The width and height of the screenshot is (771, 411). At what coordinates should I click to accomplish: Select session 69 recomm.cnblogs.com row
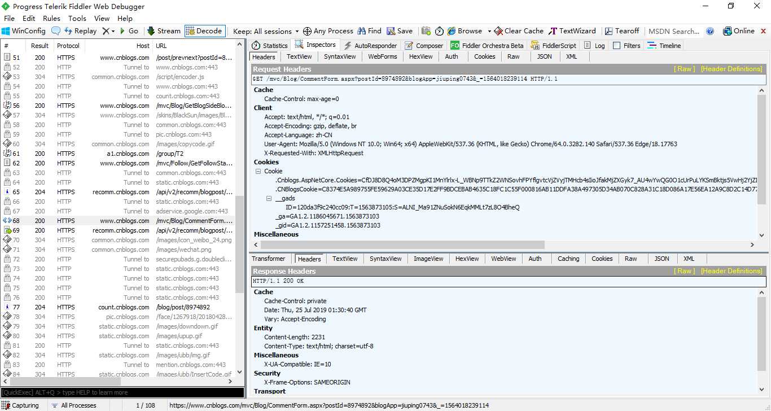pos(117,230)
